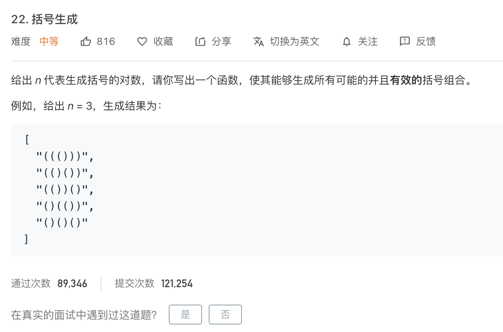Image resolution: width=503 pixels, height=332 pixels.
Task: Click the heart favorite icon
Action: 142,41
